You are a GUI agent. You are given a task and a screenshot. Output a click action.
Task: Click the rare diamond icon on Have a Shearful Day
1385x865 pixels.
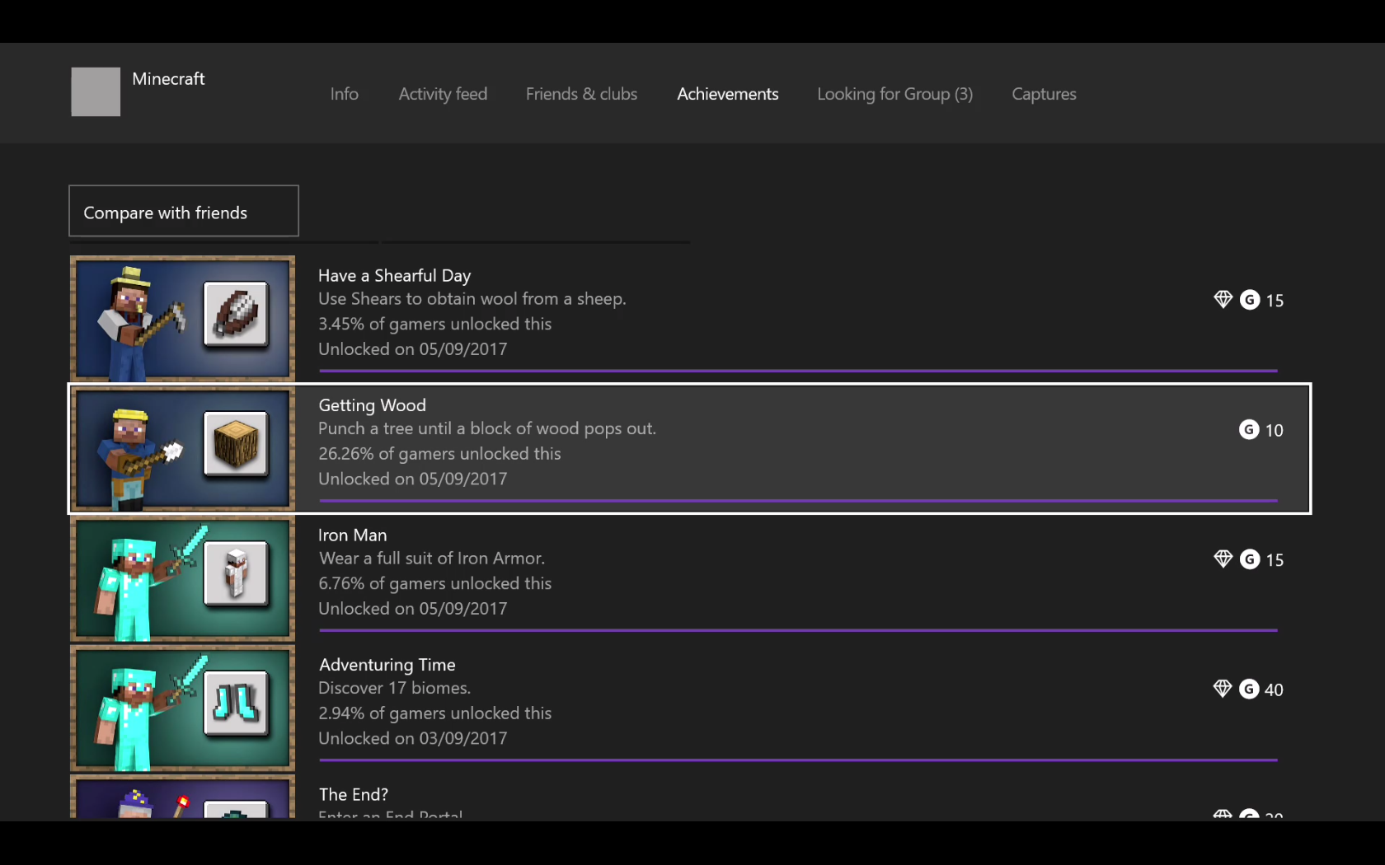coord(1223,300)
